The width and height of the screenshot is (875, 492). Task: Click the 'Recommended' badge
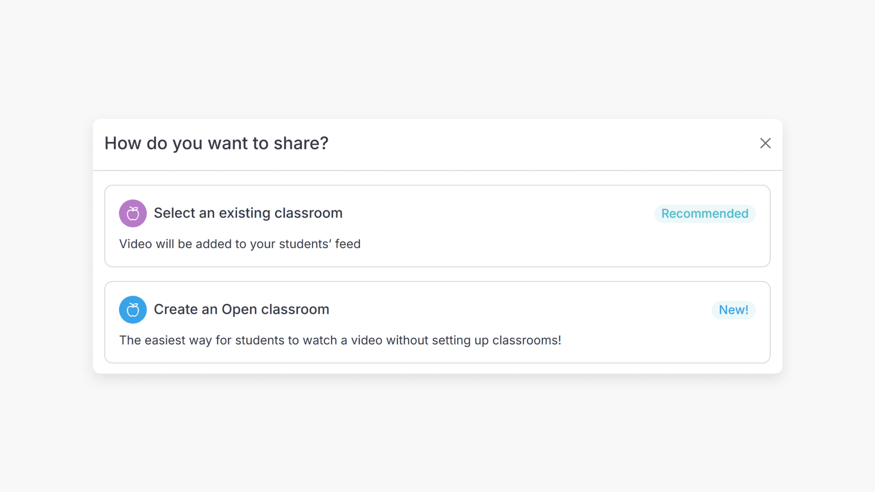click(705, 213)
